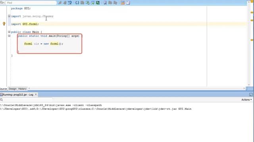254x142 pixels.
Task: Select the Running: progGUI.jpr - Log tab
Action: click(x=17, y=95)
